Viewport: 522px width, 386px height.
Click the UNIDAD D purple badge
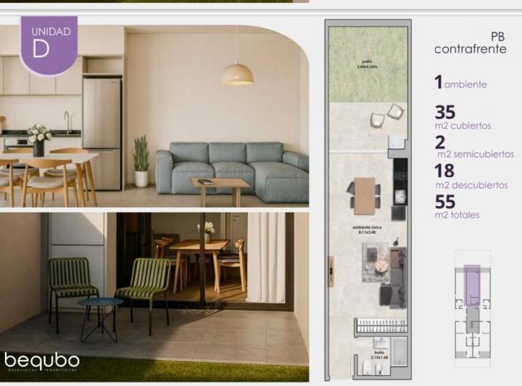click(49, 45)
